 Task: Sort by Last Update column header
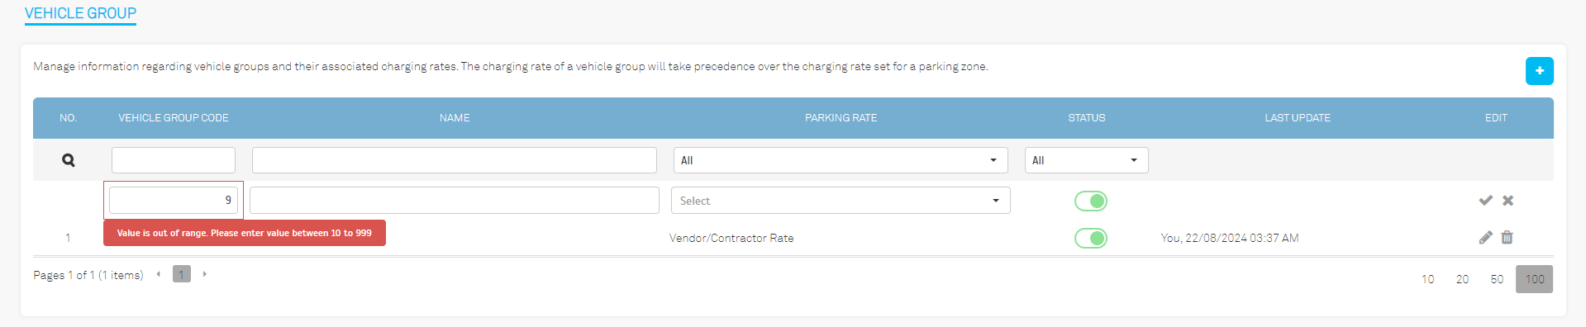click(x=1298, y=118)
